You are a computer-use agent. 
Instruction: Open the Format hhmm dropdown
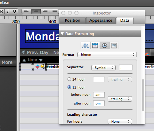tap(107, 55)
